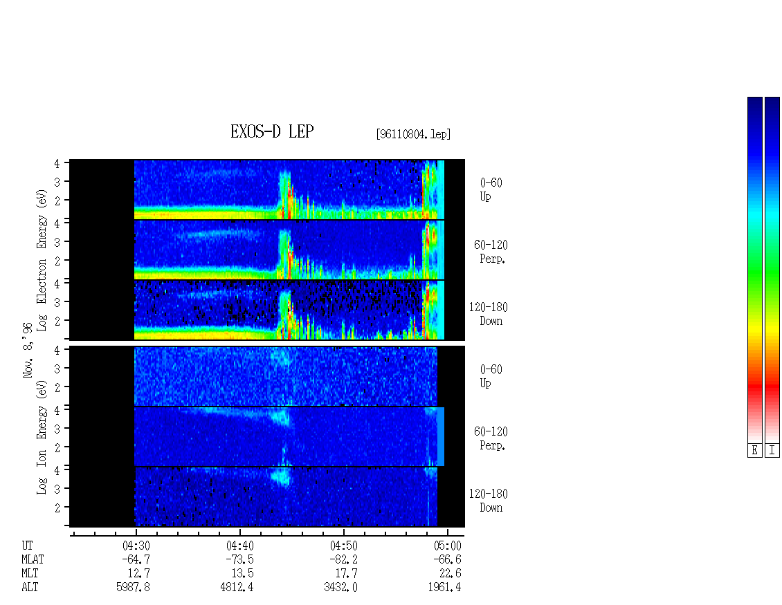
Task: Select the 60-120 Perp. label beside the electron panel
Action: (491, 252)
